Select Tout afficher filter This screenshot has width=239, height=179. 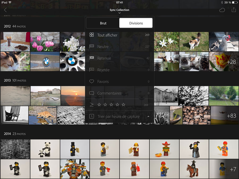pos(119,35)
